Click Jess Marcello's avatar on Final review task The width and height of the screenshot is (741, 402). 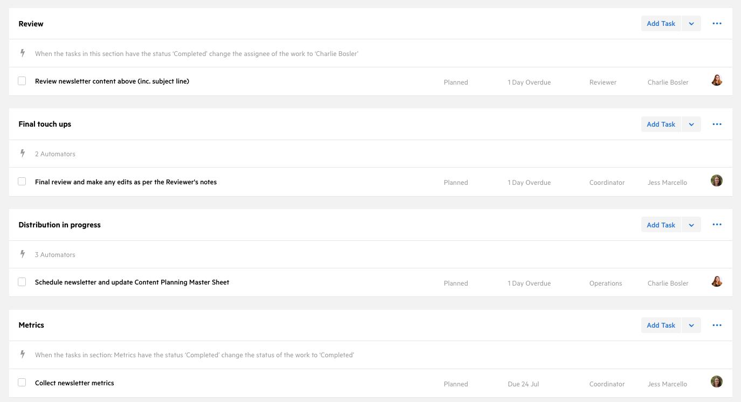717,181
